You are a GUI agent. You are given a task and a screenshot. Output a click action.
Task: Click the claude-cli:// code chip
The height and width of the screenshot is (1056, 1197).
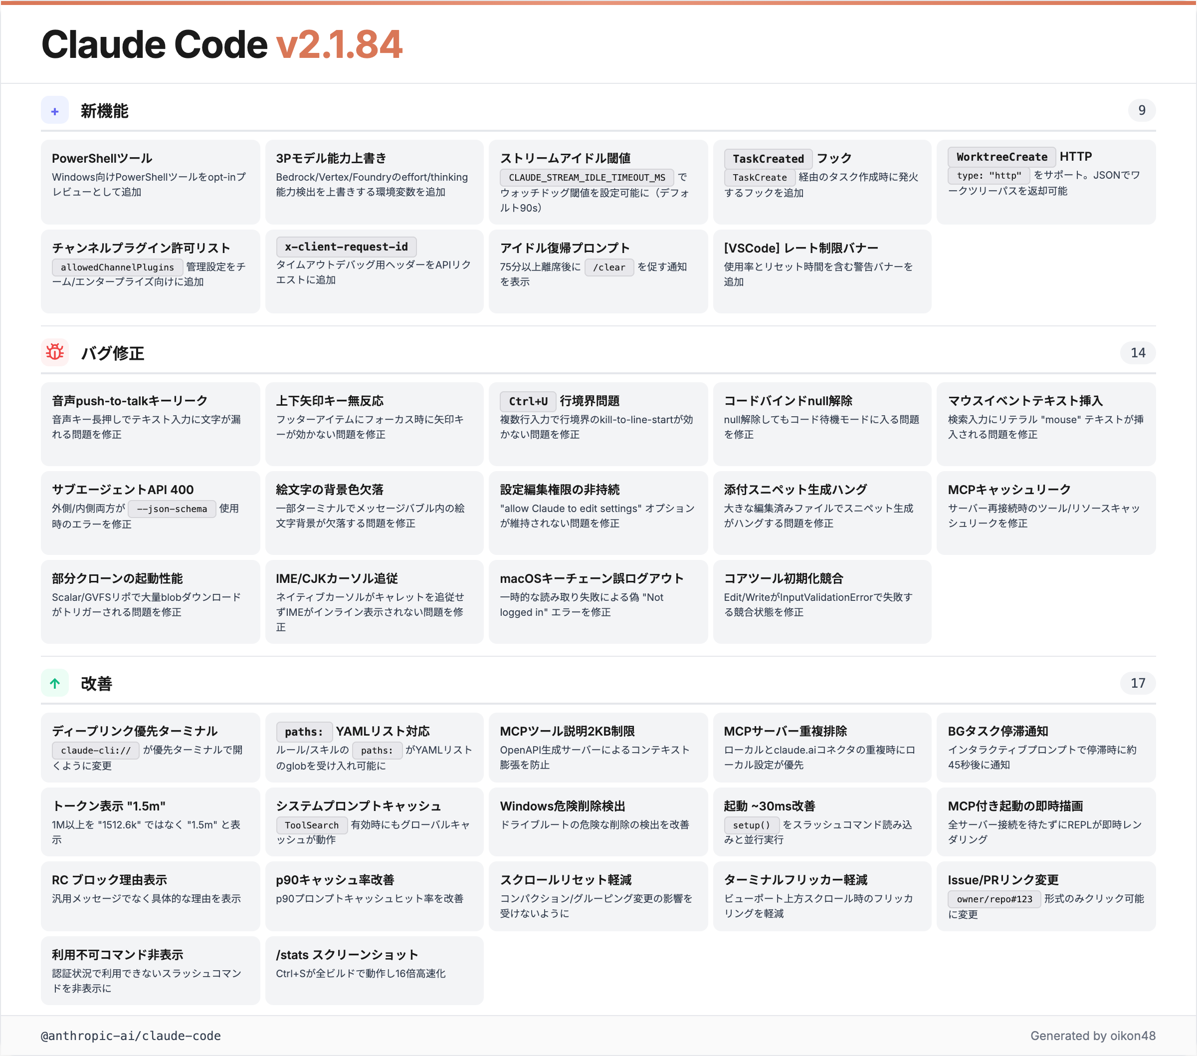coord(95,751)
